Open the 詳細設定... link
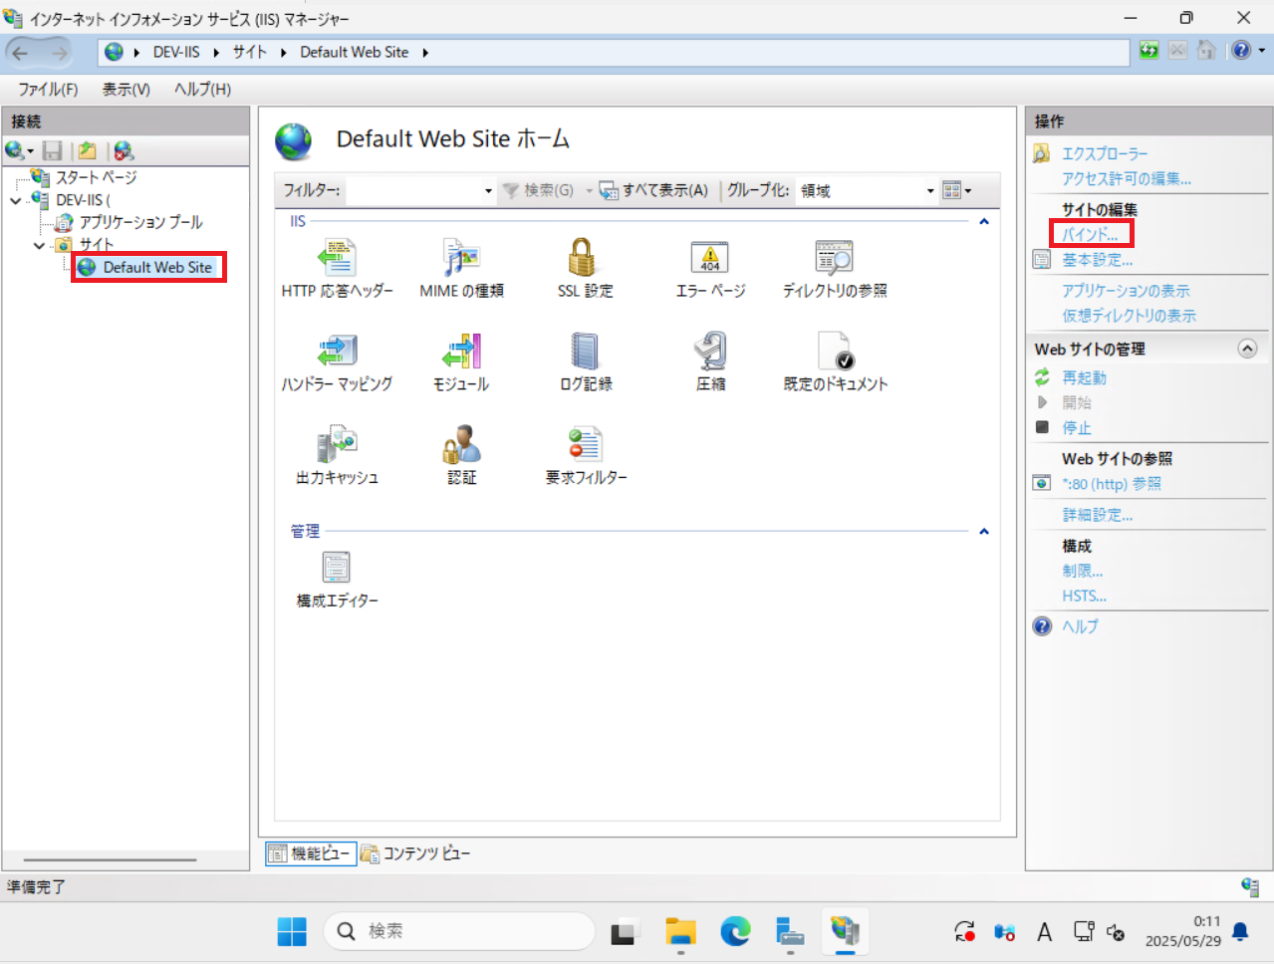 point(1098,515)
